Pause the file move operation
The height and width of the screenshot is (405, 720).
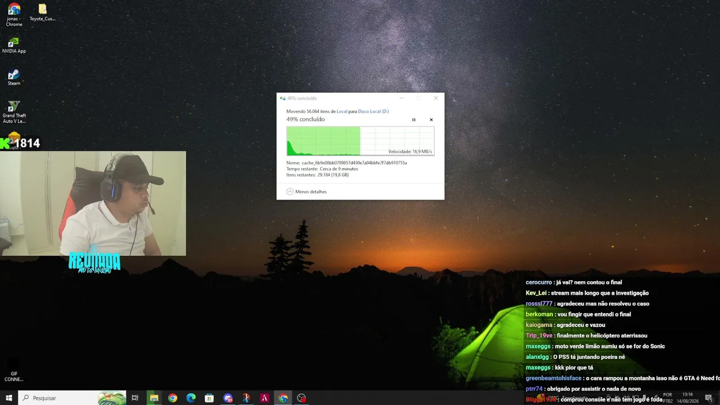coord(413,120)
